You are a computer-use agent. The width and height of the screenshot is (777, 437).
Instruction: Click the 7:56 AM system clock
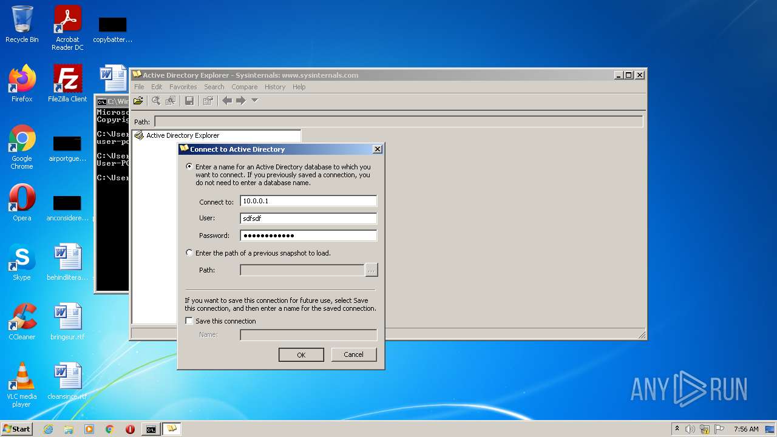746,429
